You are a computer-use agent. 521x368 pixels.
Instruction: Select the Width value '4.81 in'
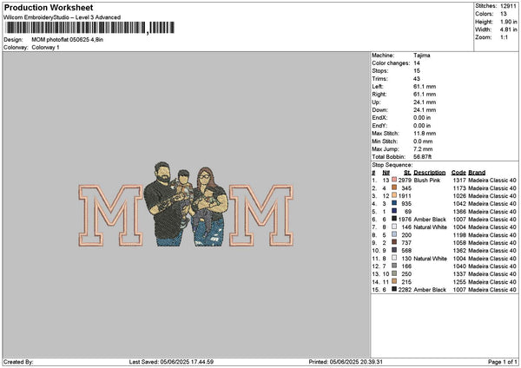click(508, 30)
